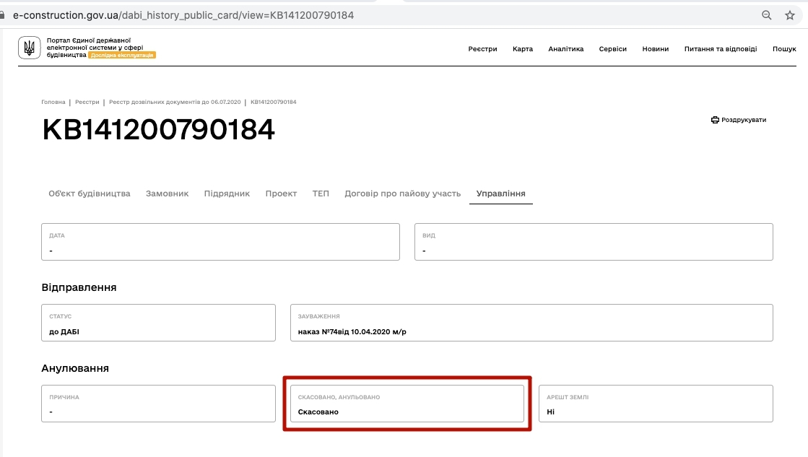Click the status value 'до ДАБІ'

(64, 332)
